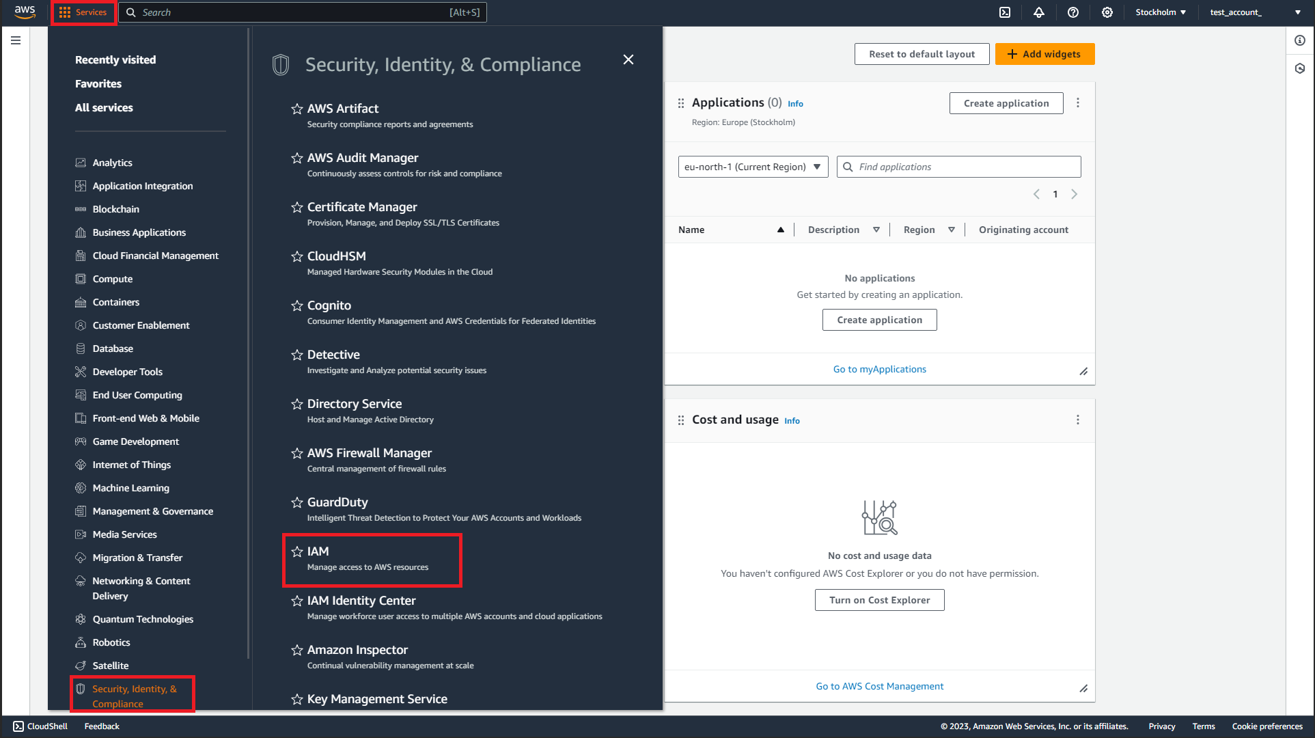Open the help question mark menu
Viewport: 1315px width, 738px height.
click(x=1073, y=12)
